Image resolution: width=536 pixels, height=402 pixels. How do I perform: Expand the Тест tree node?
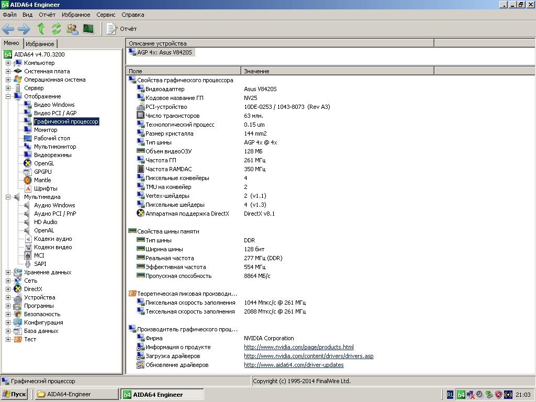coord(8,339)
